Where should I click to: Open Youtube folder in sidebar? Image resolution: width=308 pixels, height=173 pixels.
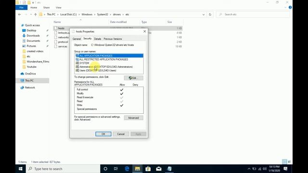pyautogui.click(x=31, y=67)
